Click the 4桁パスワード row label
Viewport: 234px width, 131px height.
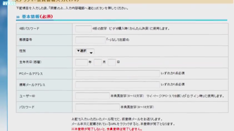point(29,29)
